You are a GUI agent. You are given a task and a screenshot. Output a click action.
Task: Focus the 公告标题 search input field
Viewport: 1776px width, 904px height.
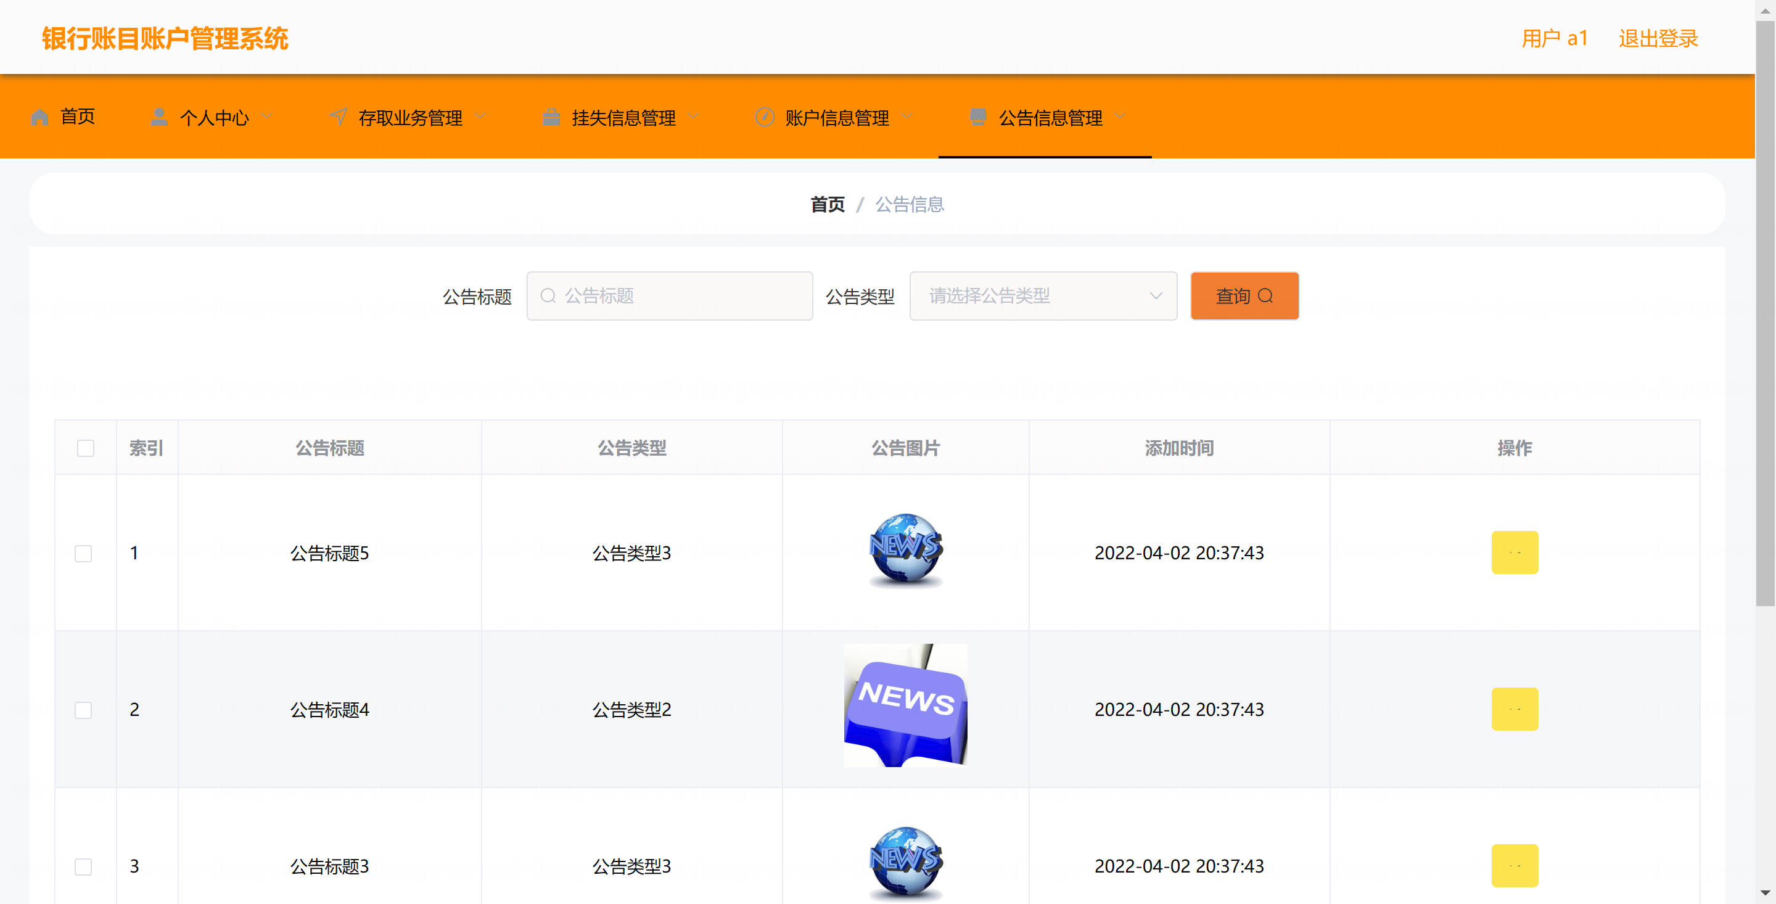670,296
